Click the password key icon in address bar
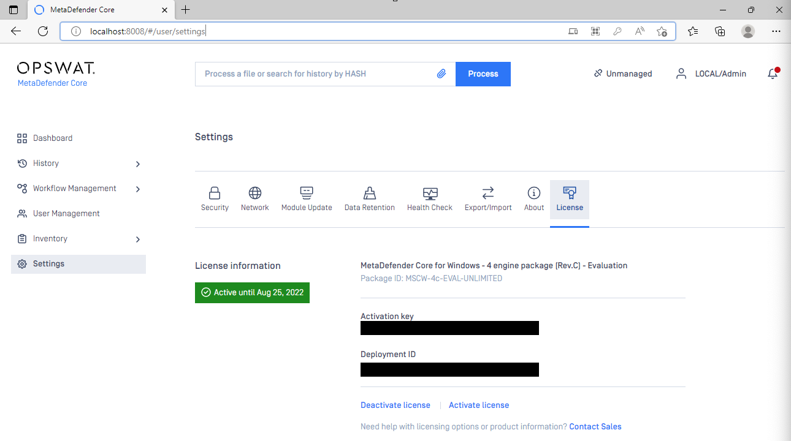 pyautogui.click(x=617, y=31)
